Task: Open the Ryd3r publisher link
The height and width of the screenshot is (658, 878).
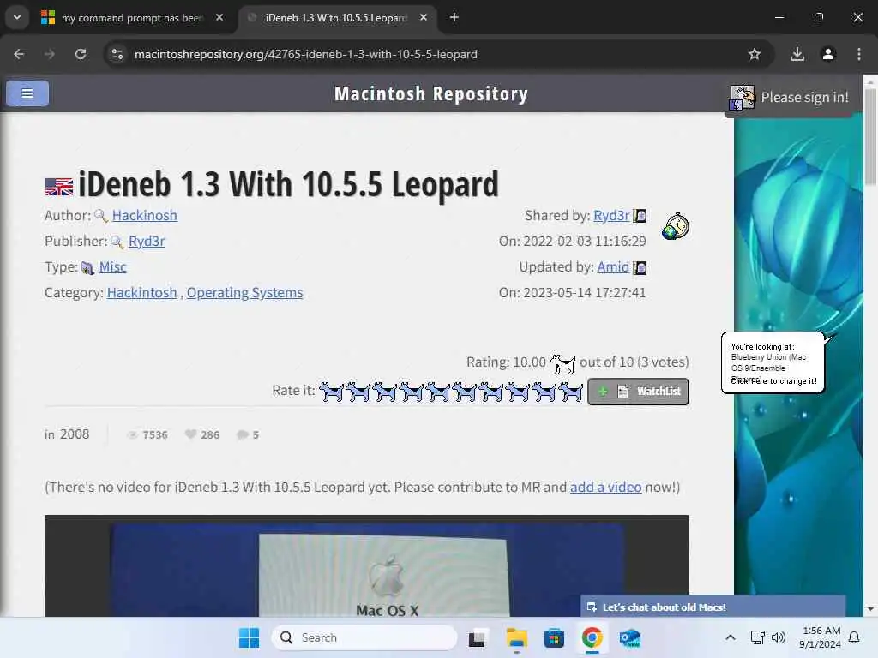Action: tap(147, 241)
